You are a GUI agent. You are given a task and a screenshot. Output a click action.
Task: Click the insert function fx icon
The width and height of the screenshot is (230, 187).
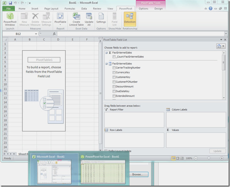point(54,34)
